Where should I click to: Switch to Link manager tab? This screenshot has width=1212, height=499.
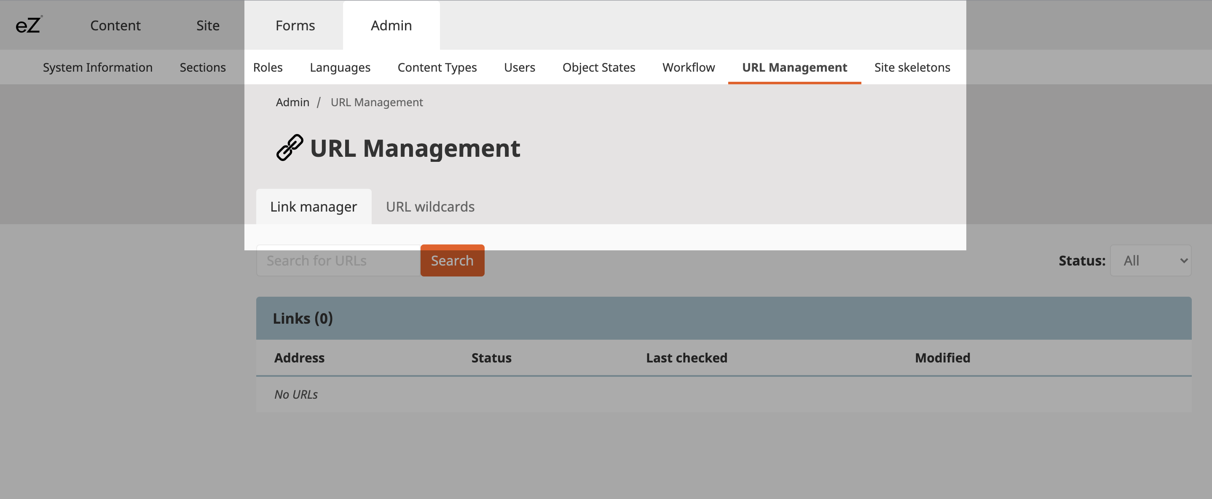coord(314,207)
